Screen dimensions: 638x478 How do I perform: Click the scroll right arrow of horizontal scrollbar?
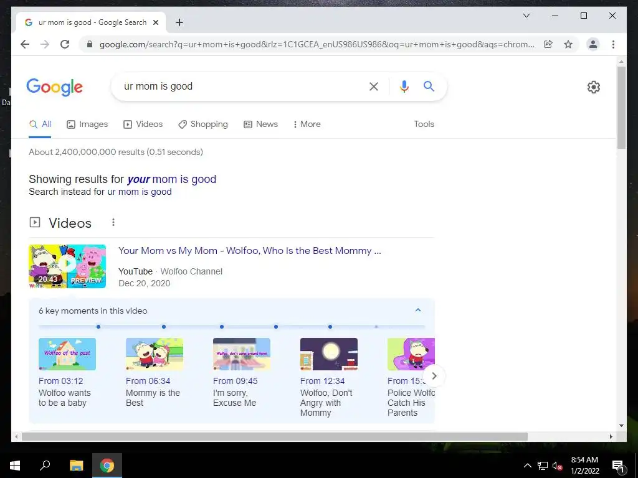[x=611, y=436]
